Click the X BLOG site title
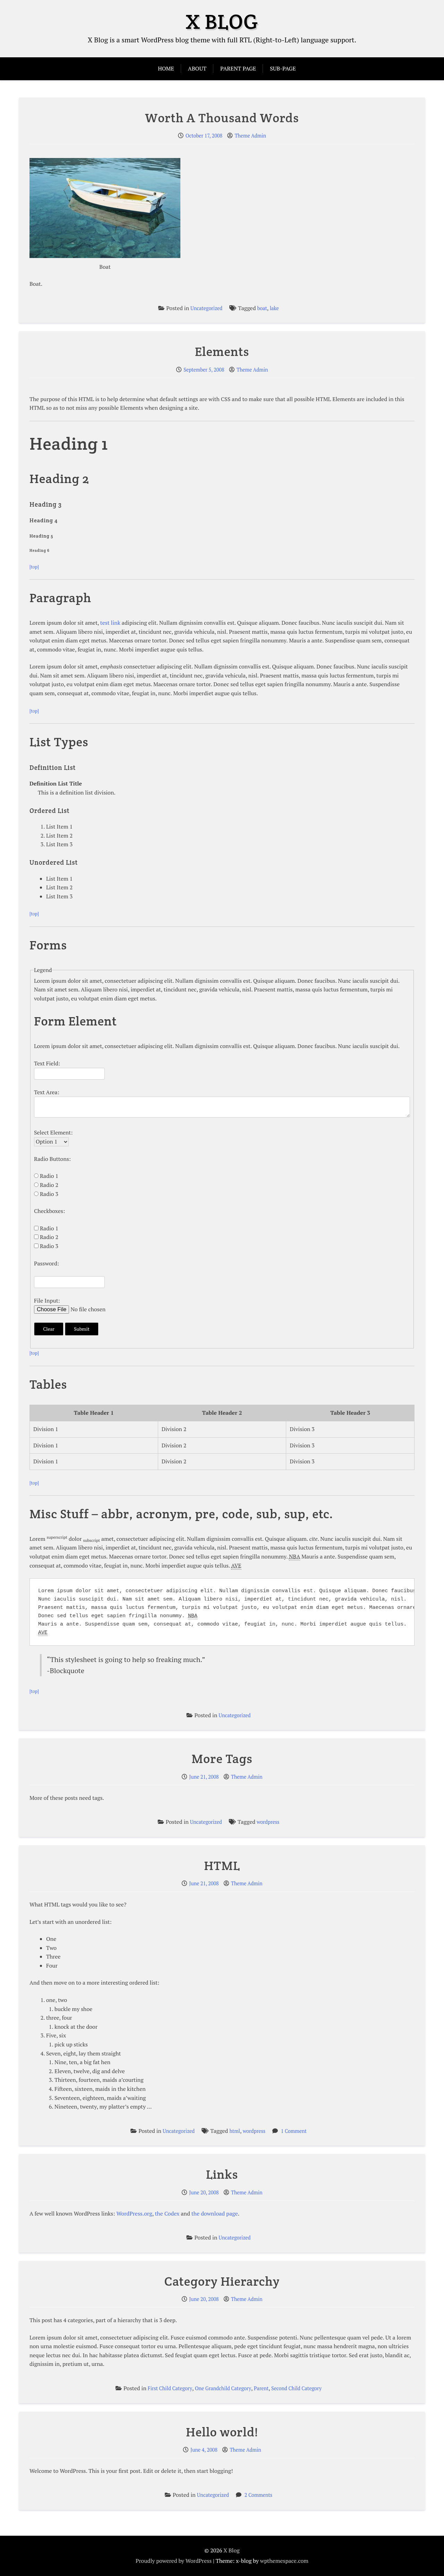The image size is (444, 2576). click(x=222, y=22)
